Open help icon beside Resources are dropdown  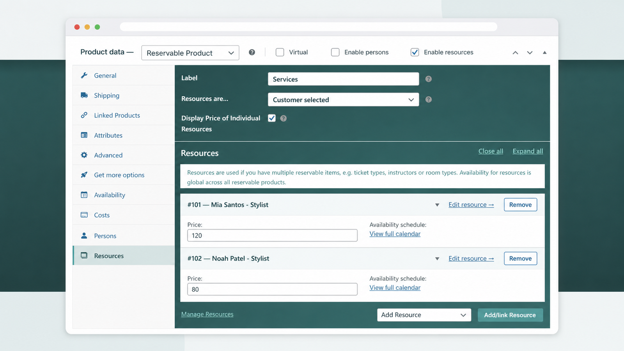click(x=428, y=99)
